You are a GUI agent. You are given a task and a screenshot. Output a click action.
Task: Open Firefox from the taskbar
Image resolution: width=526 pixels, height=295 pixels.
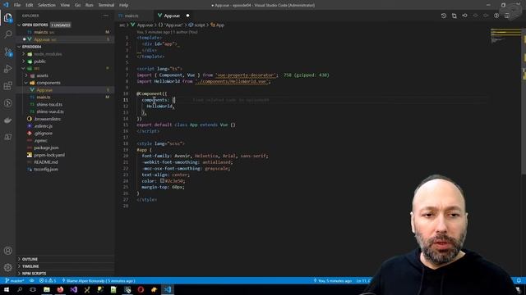pos(60,289)
